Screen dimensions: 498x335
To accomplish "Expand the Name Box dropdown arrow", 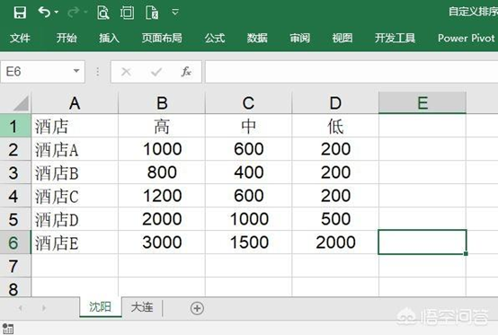I will (76, 71).
